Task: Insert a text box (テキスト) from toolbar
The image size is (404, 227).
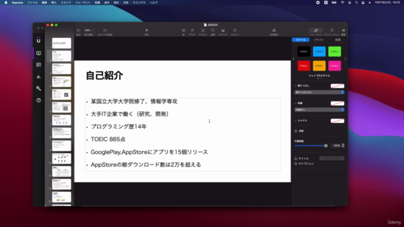Action: coord(203,30)
